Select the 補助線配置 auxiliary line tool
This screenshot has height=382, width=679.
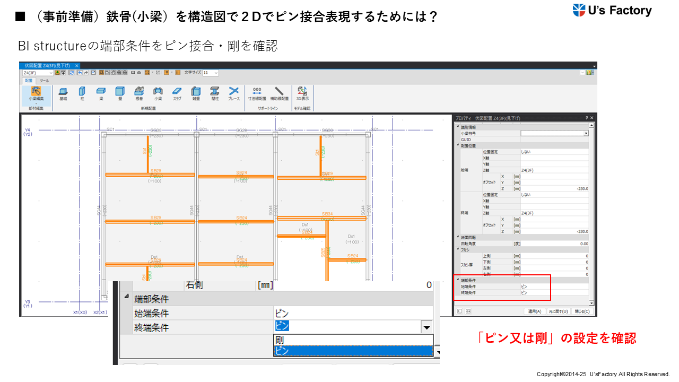[280, 94]
